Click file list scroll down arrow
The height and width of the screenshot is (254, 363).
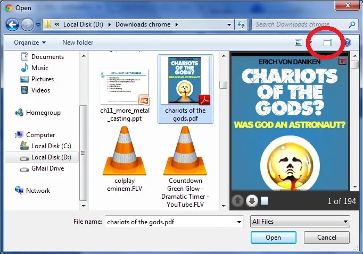[x=224, y=206]
